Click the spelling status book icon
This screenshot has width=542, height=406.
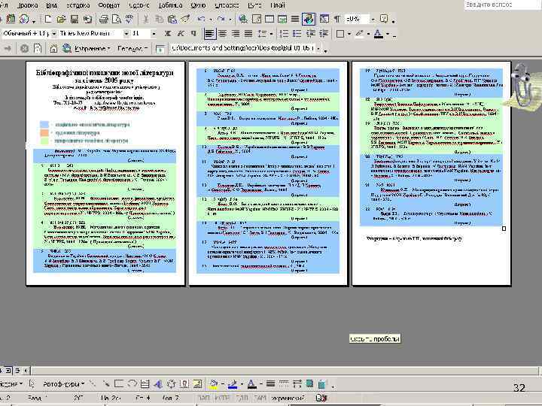(321, 398)
